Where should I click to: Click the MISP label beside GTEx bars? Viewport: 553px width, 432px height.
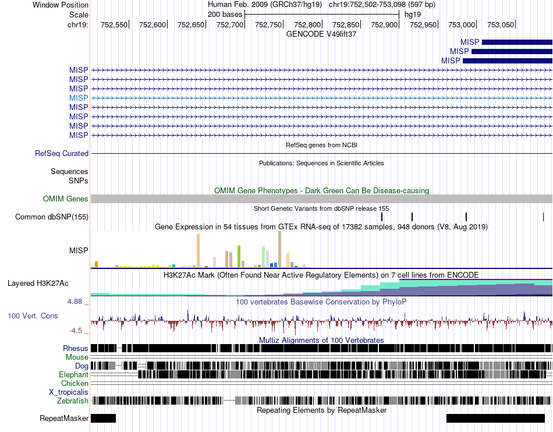click(79, 251)
